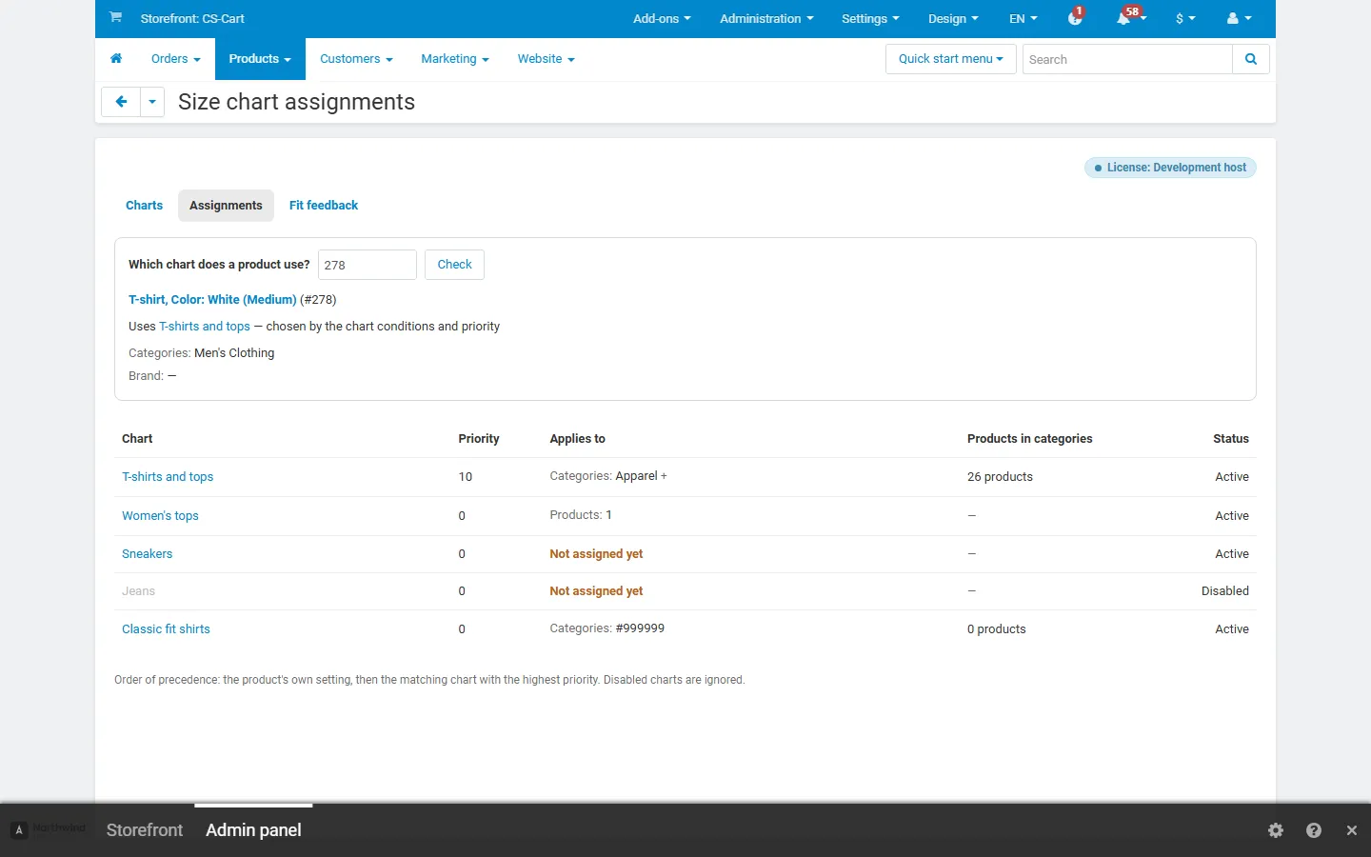Open the disabled Jeans chart
This screenshot has height=857, width=1371.
click(x=138, y=591)
